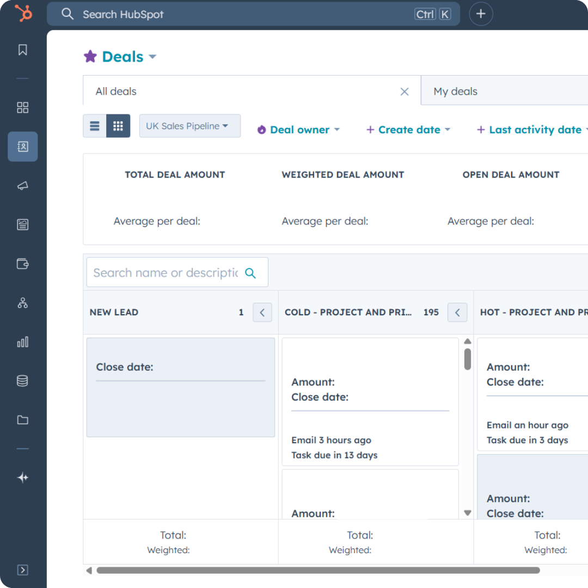Screen dimensions: 588x588
Task: Open the Deals object dropdown
Action: pos(129,57)
